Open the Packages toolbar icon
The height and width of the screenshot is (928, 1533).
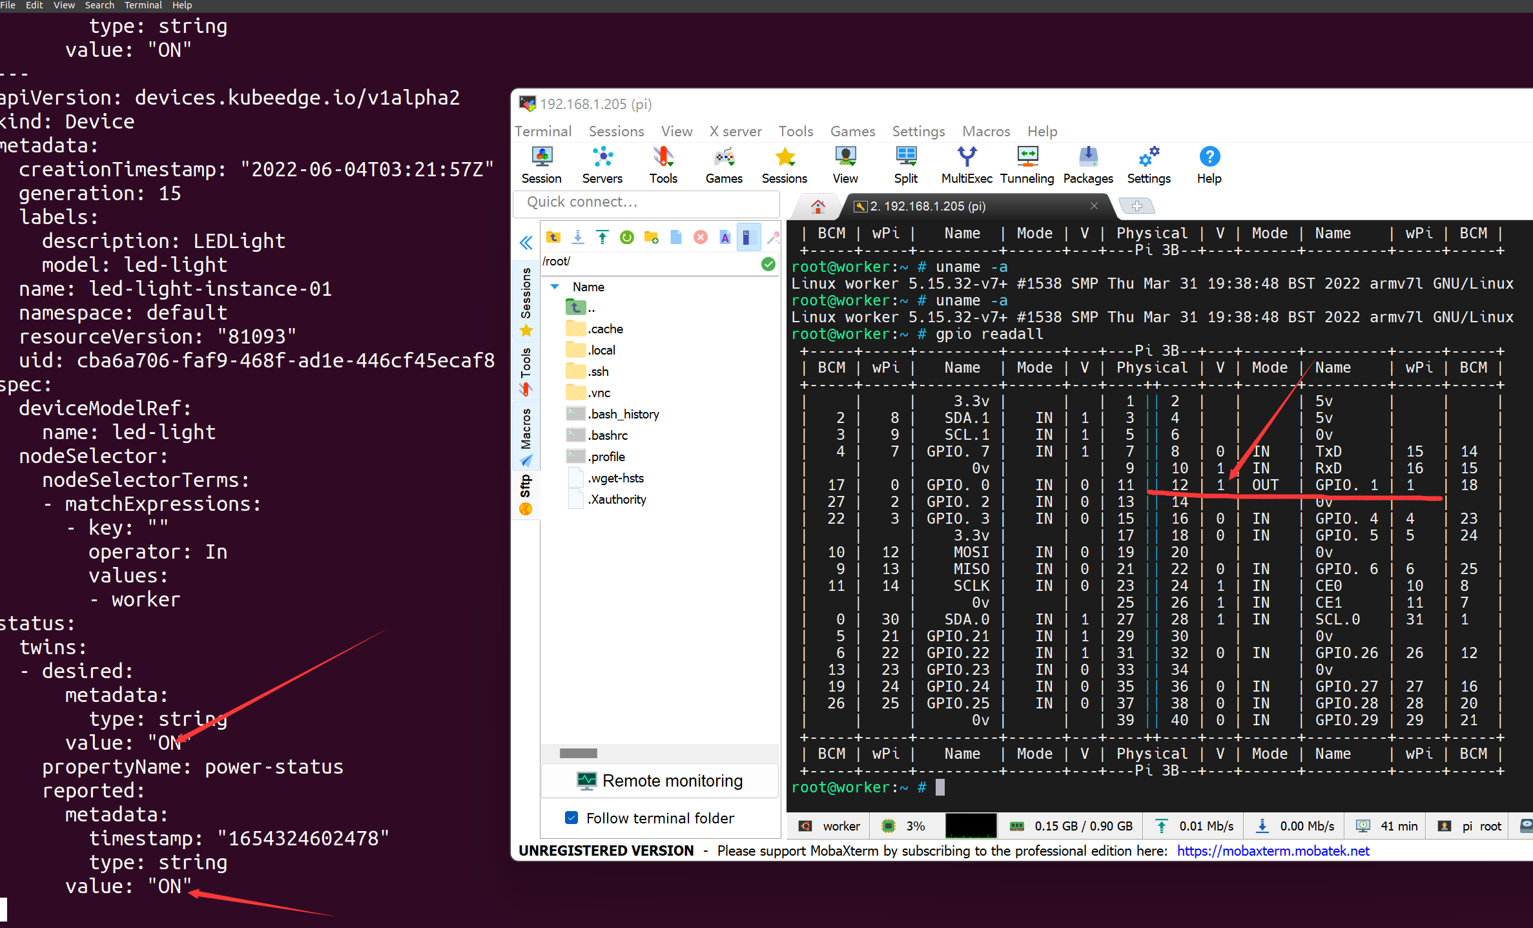(x=1088, y=166)
